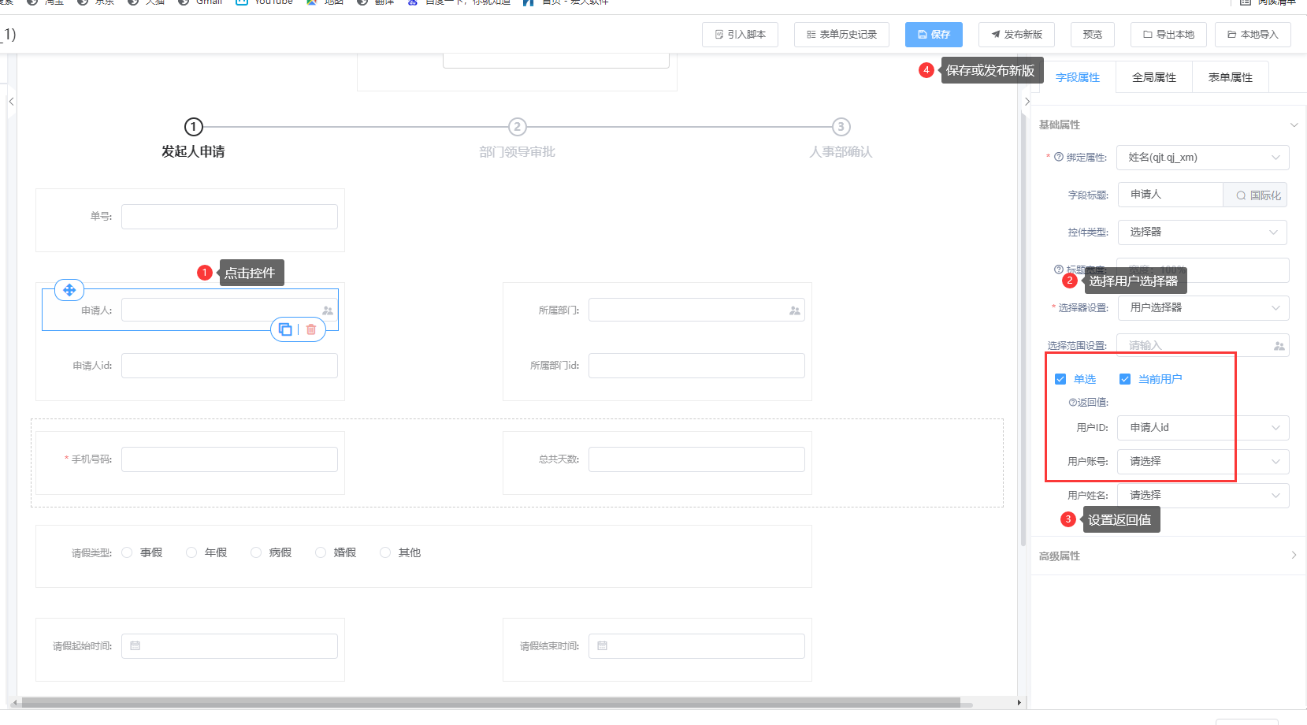
Task: Click the 发布新版 button
Action: (1016, 35)
